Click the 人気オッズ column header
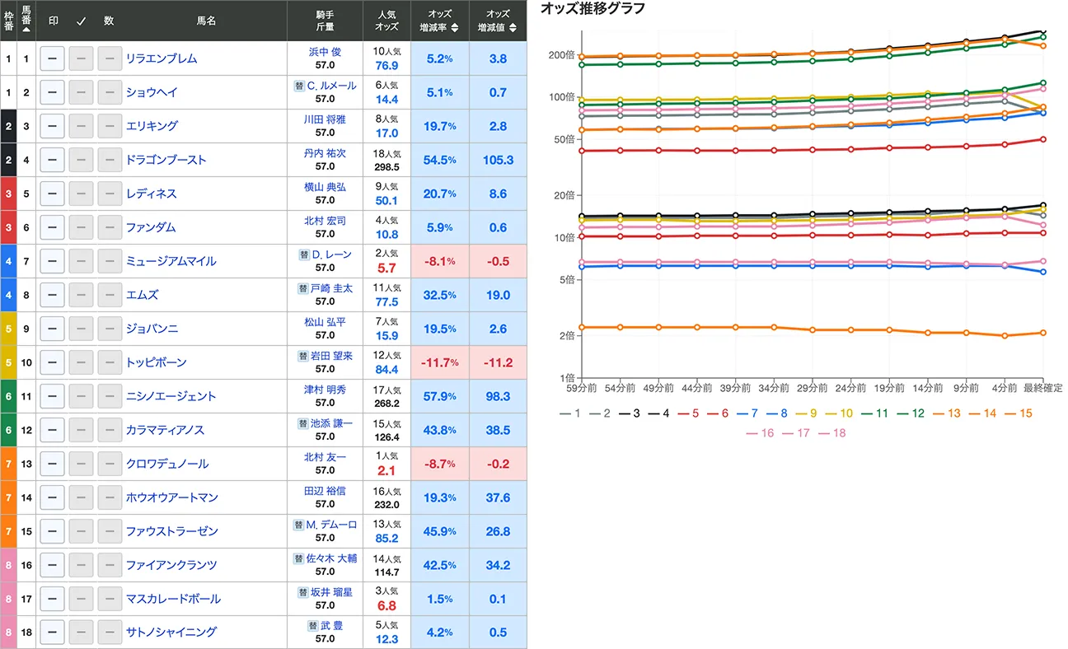Image resolution: width=1068 pixels, height=649 pixels. 386,21
